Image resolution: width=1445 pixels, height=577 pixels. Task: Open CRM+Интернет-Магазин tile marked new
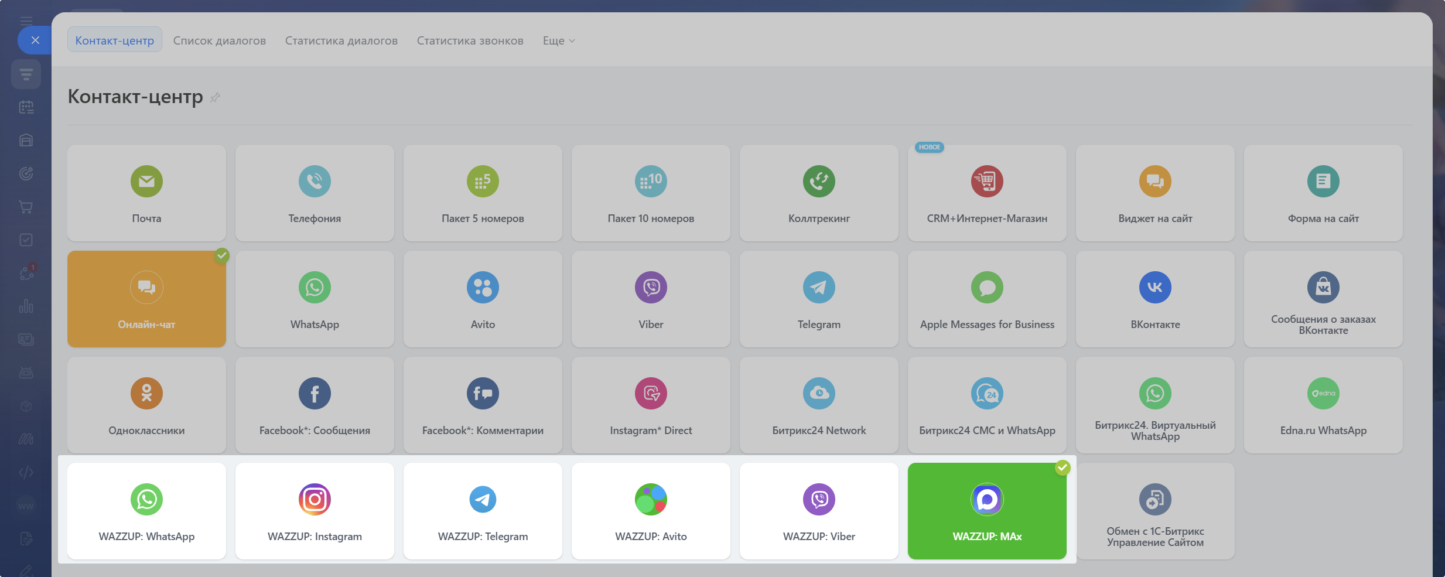986,193
